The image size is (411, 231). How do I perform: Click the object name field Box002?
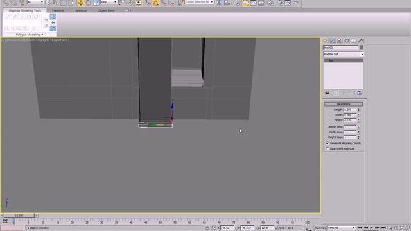click(341, 47)
